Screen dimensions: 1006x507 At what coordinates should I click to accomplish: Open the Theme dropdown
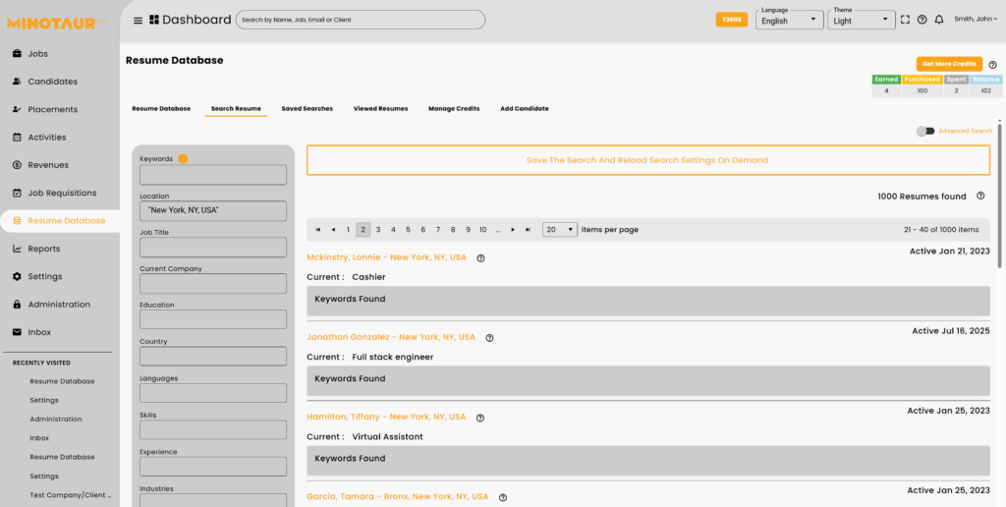862,20
